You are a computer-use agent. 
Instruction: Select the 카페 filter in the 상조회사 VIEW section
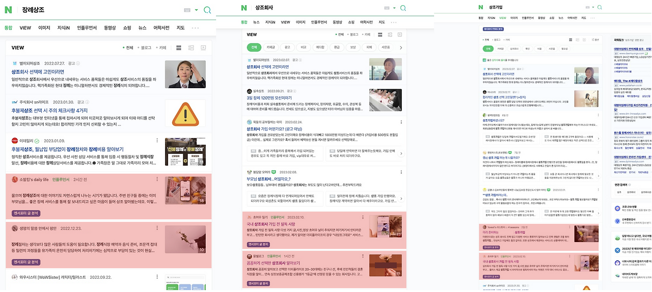click(367, 35)
